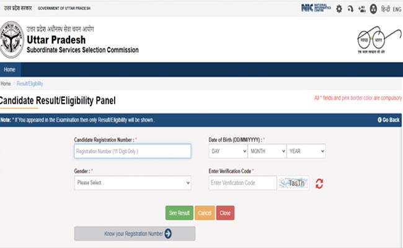Refresh the captcha verification code

319,183
